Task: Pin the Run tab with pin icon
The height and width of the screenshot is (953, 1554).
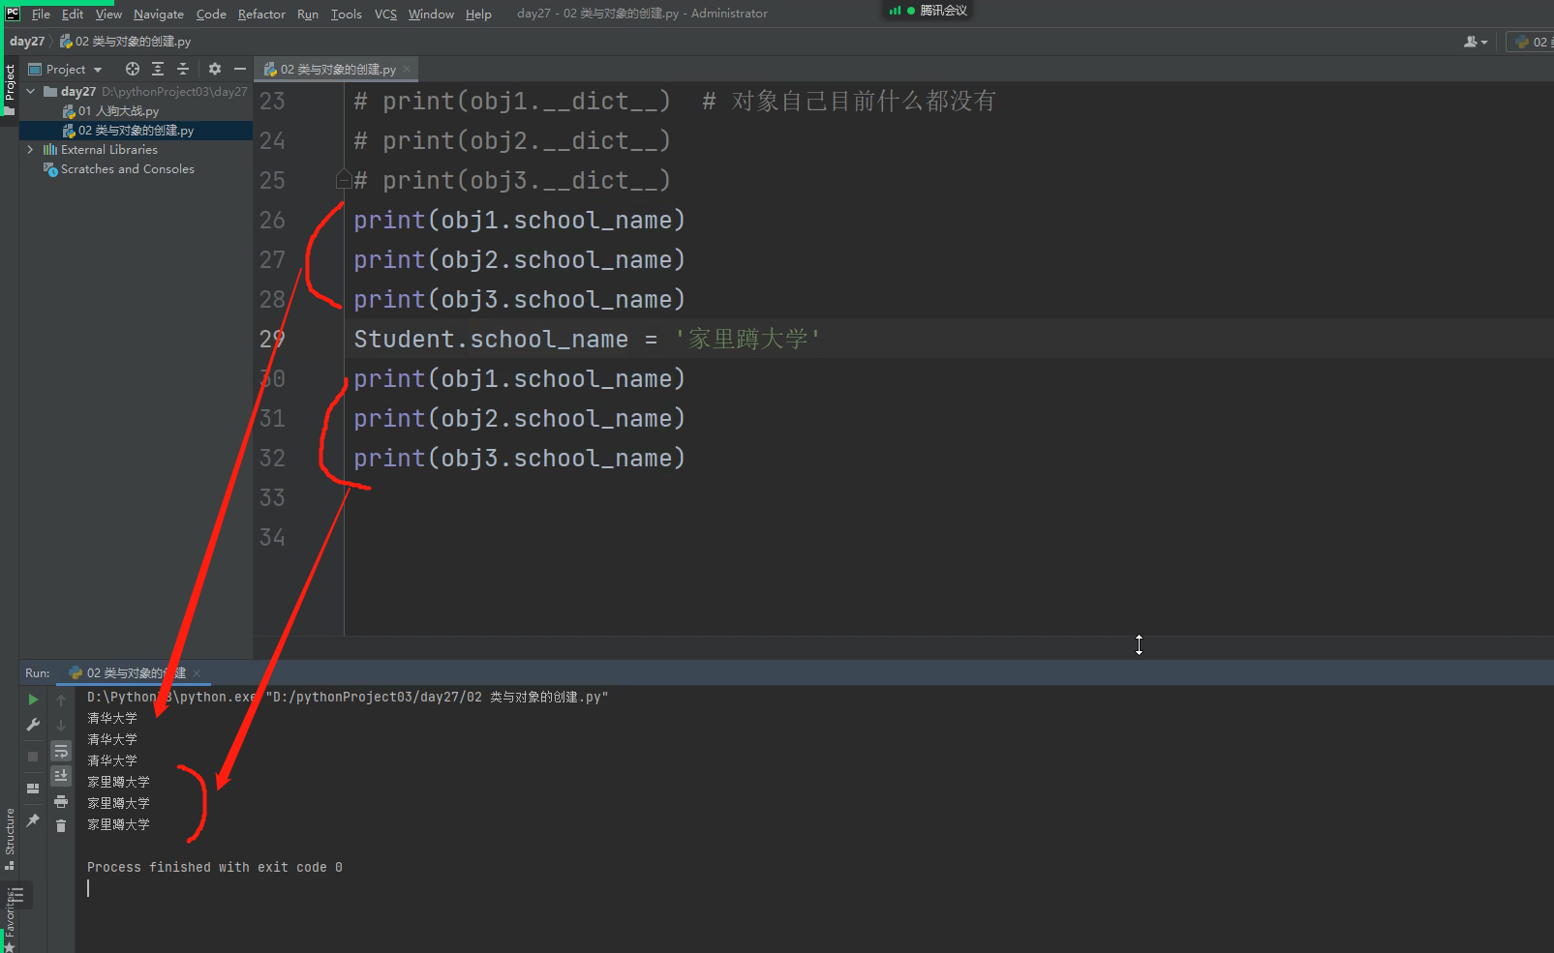Action: point(33,820)
